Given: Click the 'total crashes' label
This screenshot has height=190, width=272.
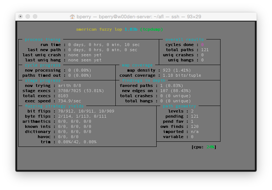Looking at the screenshot, I should pyautogui.click(x=136, y=96).
